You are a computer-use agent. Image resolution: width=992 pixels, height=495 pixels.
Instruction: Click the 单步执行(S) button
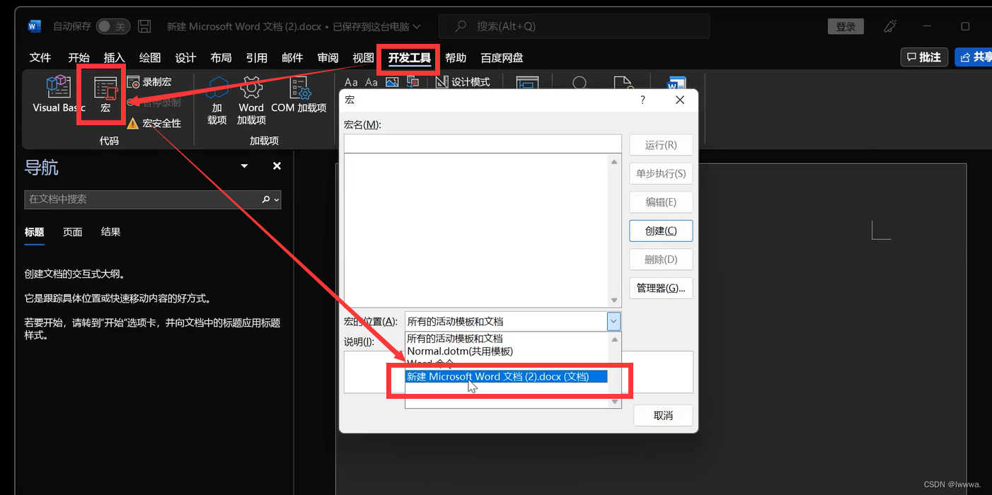(x=661, y=173)
